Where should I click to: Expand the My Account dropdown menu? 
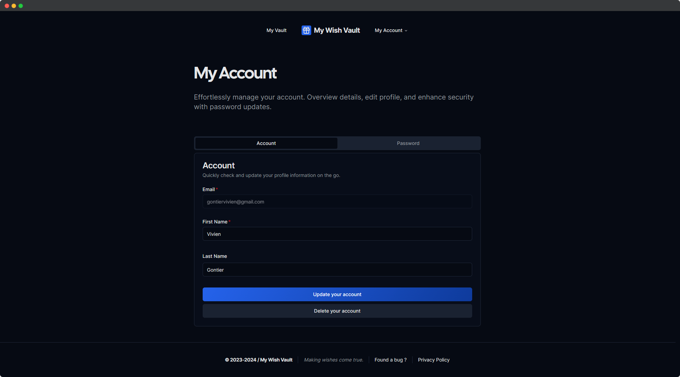pyautogui.click(x=388, y=30)
